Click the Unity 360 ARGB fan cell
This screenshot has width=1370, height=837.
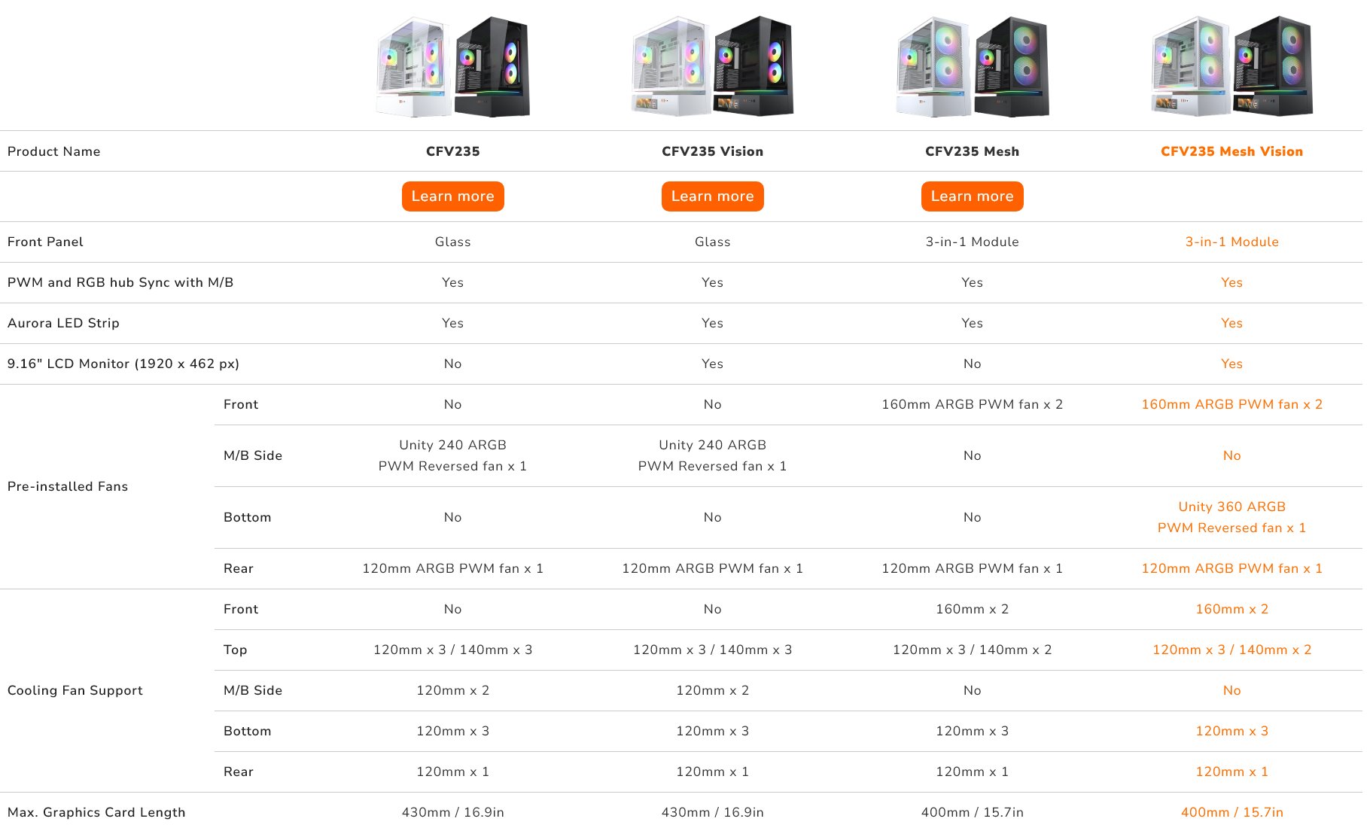[x=1231, y=517]
